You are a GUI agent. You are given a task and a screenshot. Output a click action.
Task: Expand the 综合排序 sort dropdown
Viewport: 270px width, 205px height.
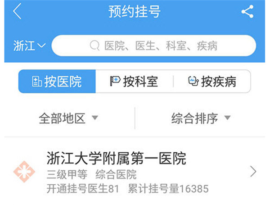coord(201,118)
